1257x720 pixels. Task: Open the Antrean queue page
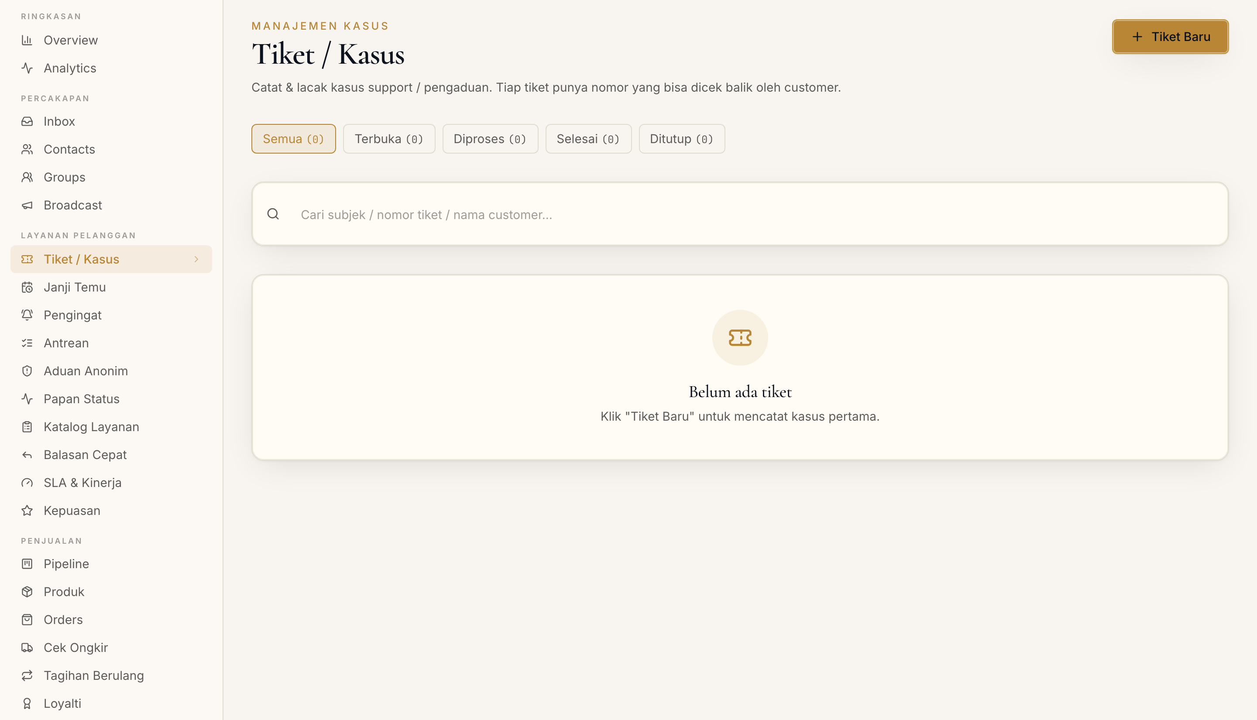(111, 343)
